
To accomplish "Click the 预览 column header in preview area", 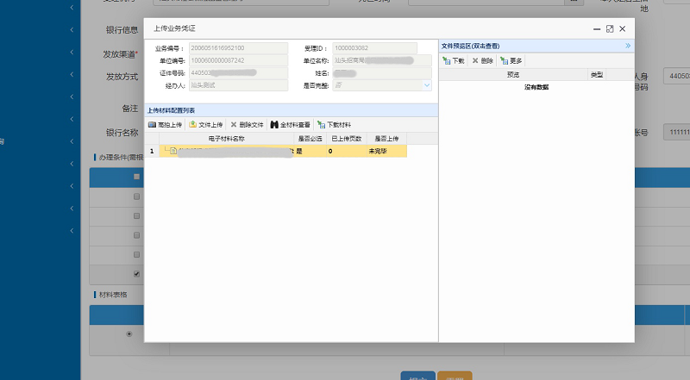I will (x=513, y=75).
